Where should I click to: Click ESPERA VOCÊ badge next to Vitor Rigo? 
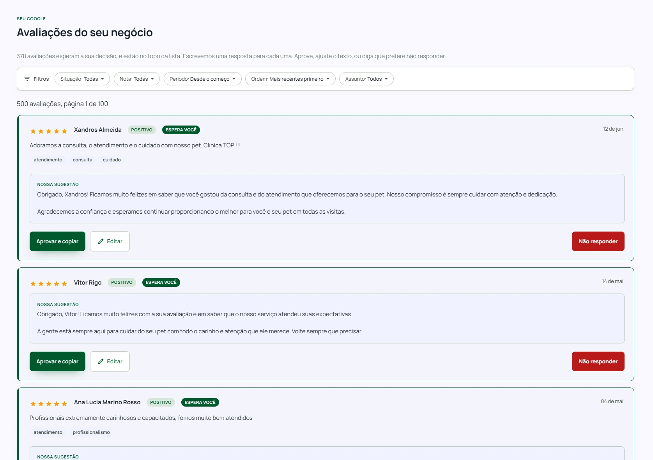point(161,282)
